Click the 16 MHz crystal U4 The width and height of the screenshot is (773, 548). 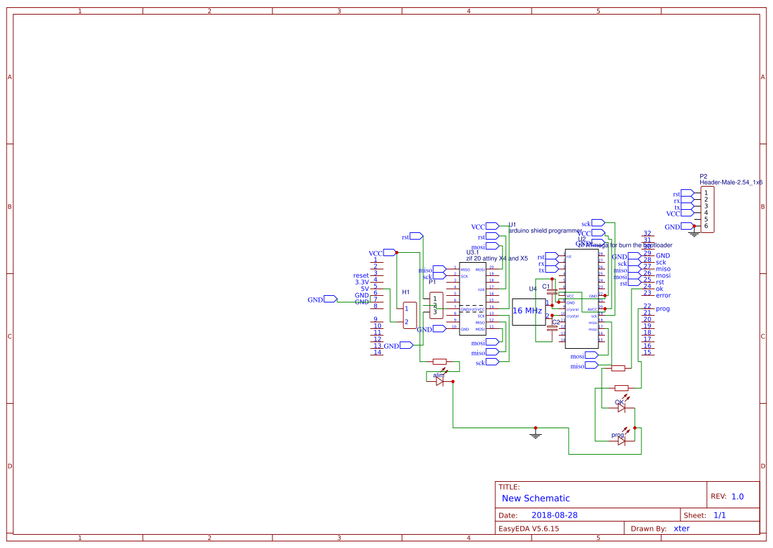click(530, 310)
